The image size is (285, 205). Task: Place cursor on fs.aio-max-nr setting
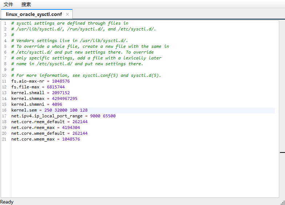coord(28,81)
